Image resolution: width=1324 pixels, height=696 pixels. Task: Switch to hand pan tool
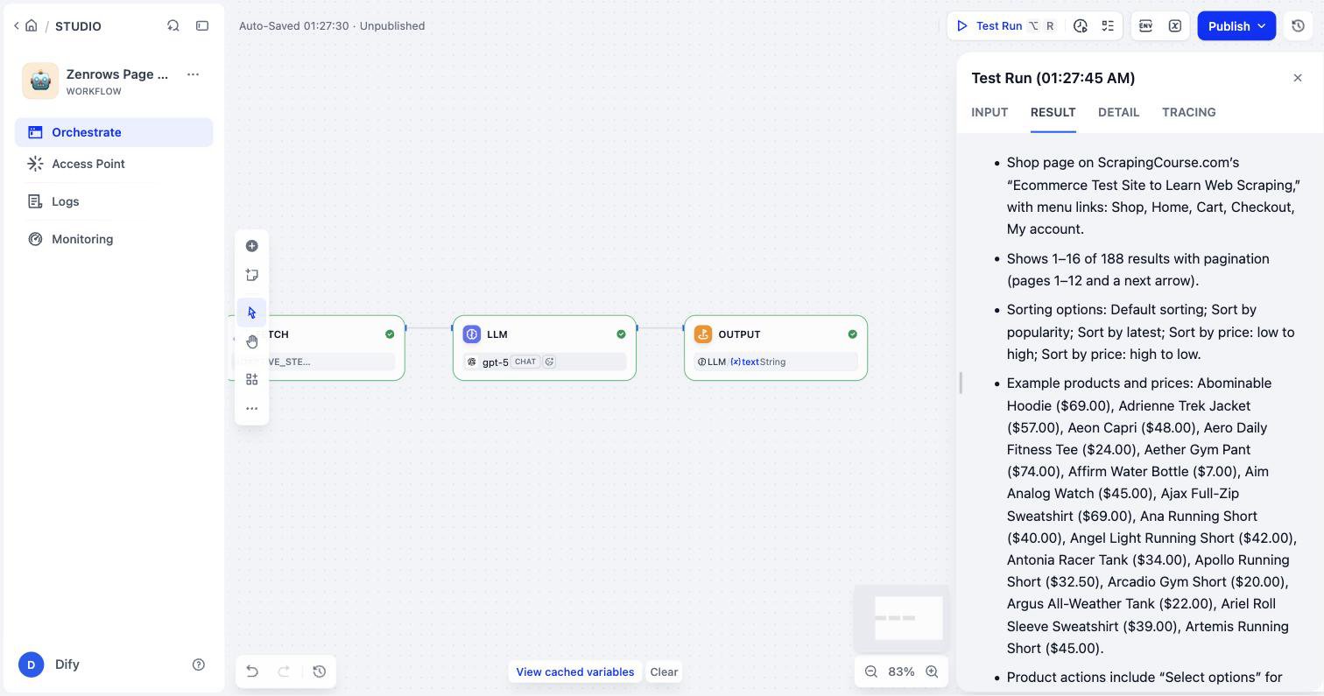coord(251,341)
